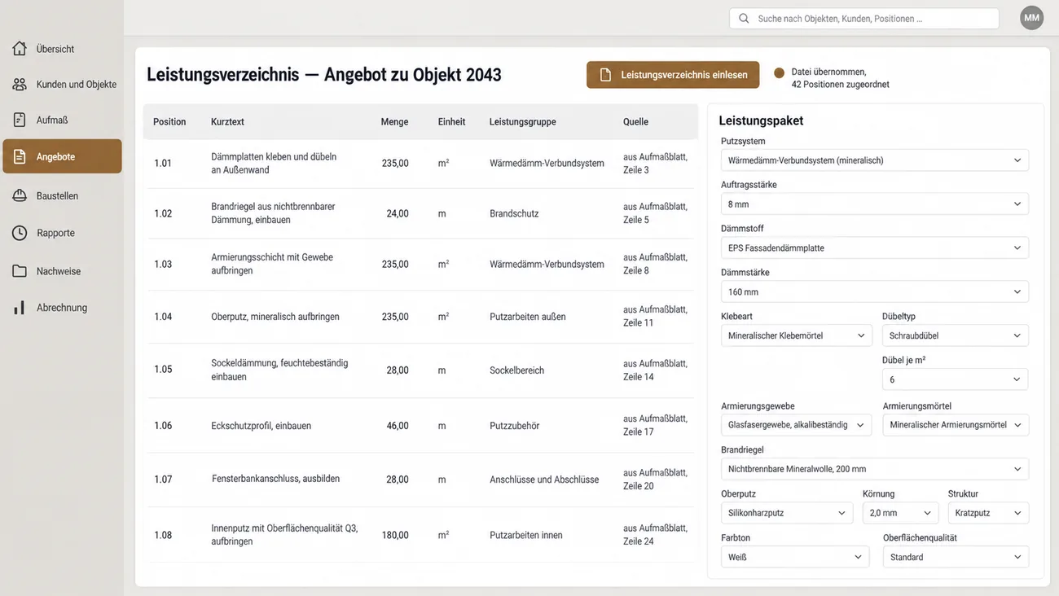
Task: Open the Dämmstoff dropdown
Action: (874, 248)
